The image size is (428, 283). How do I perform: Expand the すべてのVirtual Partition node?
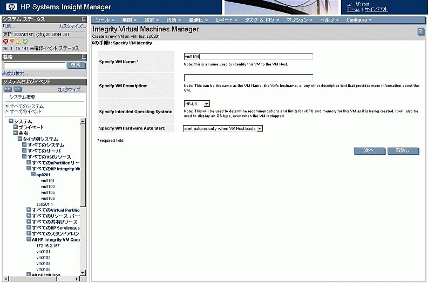pos(29,210)
